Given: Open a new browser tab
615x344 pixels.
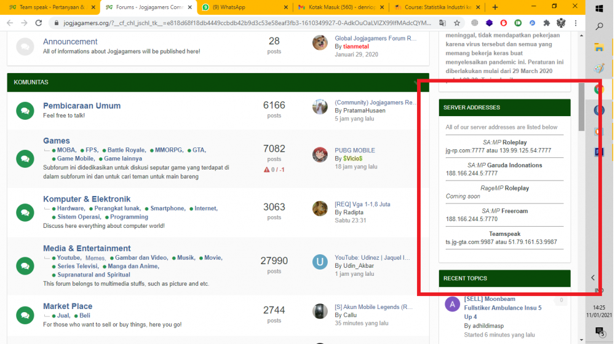Looking at the screenshot, I should (495, 7).
